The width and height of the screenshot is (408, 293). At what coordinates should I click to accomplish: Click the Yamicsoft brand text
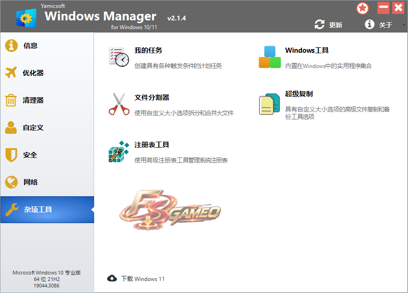(53, 6)
